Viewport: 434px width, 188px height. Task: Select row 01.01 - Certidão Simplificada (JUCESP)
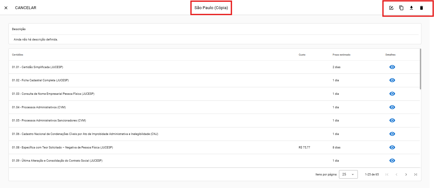[214, 67]
